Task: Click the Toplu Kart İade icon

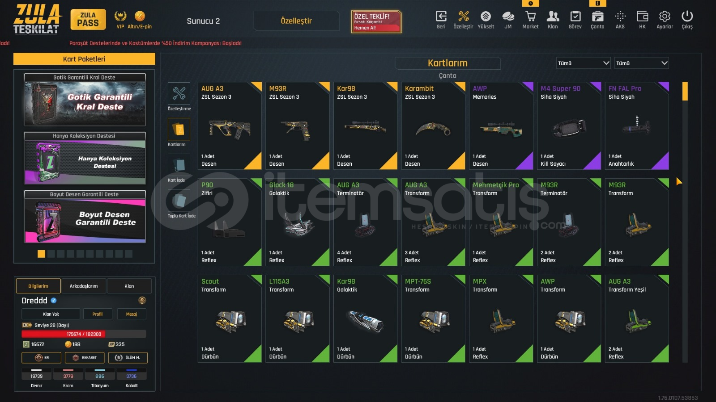Action: pos(179,201)
